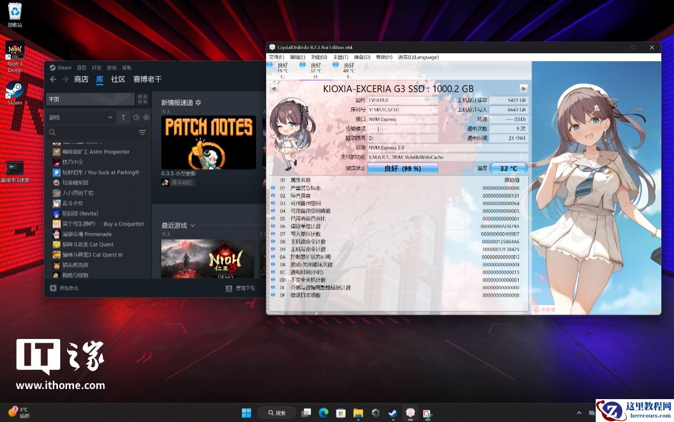Open the Nioh 3 Demo recent game thumbnail

tap(208, 259)
